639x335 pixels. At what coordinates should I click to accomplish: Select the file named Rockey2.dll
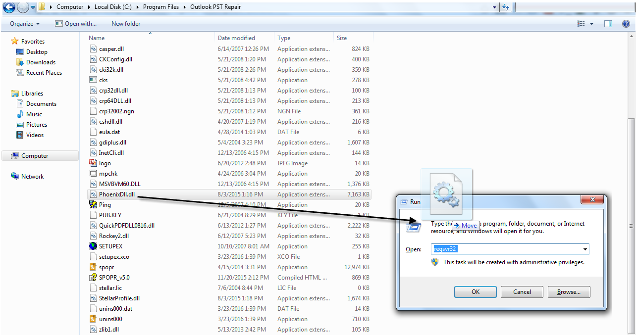(x=114, y=236)
